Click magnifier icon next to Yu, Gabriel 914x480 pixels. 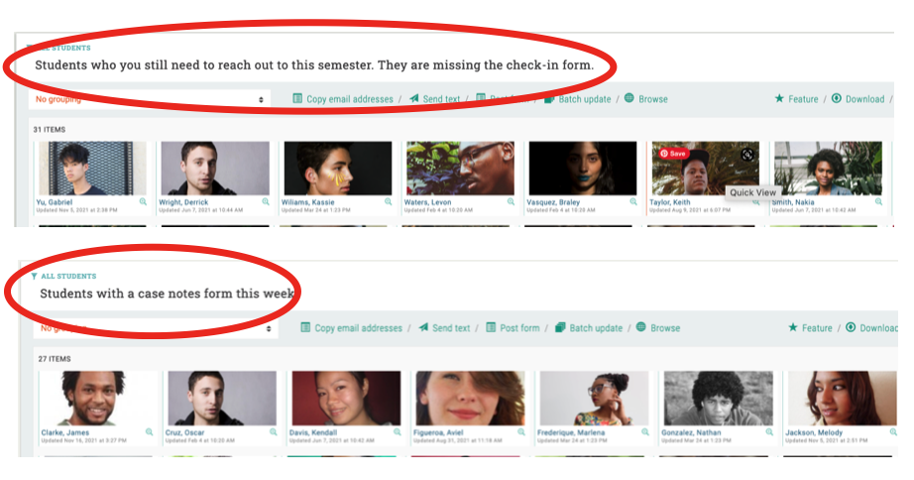coord(143,201)
